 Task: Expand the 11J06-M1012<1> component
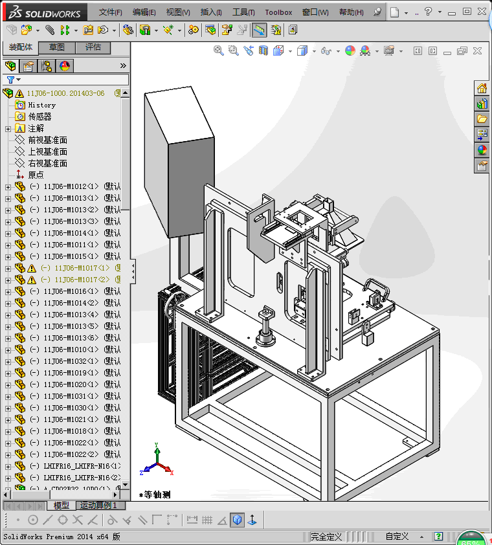(8, 187)
